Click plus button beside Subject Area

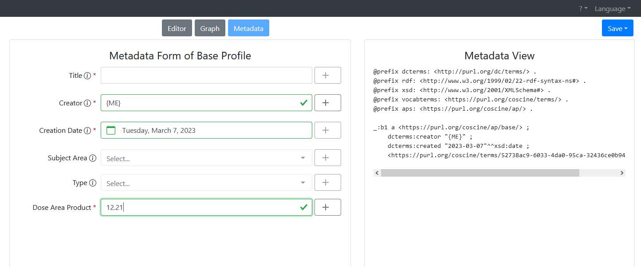pyautogui.click(x=328, y=158)
